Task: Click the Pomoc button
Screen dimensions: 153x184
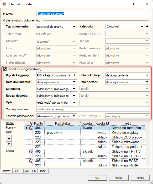Action: [x=140, y=178]
